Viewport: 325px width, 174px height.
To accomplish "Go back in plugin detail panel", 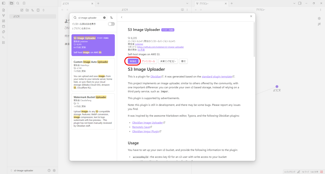I will point(122,17).
